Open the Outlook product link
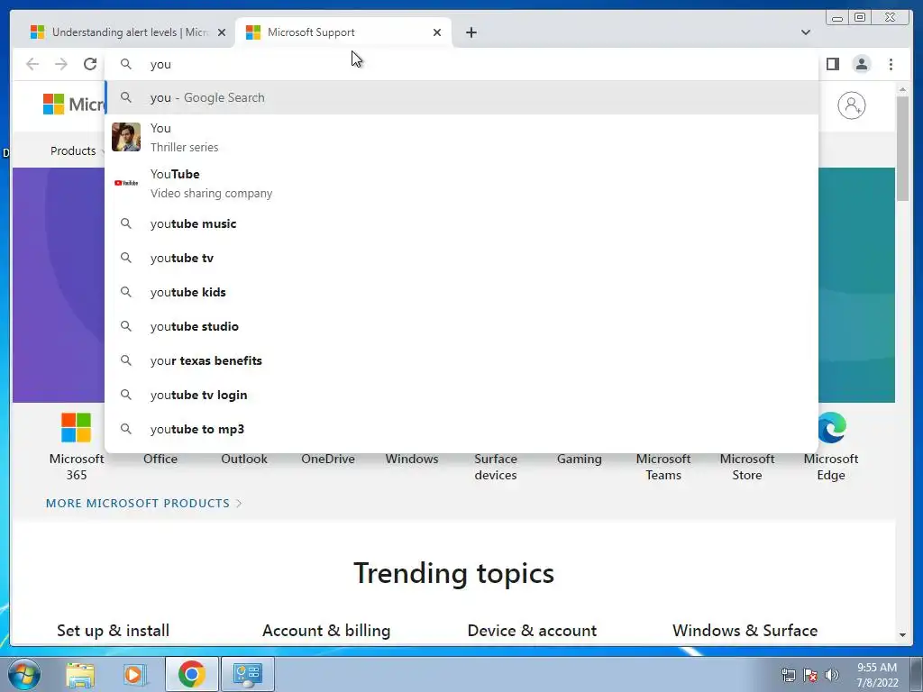The image size is (923, 692). point(243,459)
